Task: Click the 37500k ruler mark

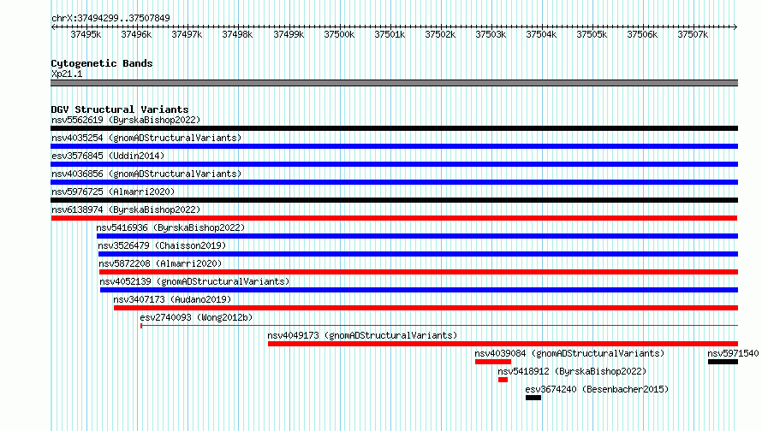Action: point(339,34)
